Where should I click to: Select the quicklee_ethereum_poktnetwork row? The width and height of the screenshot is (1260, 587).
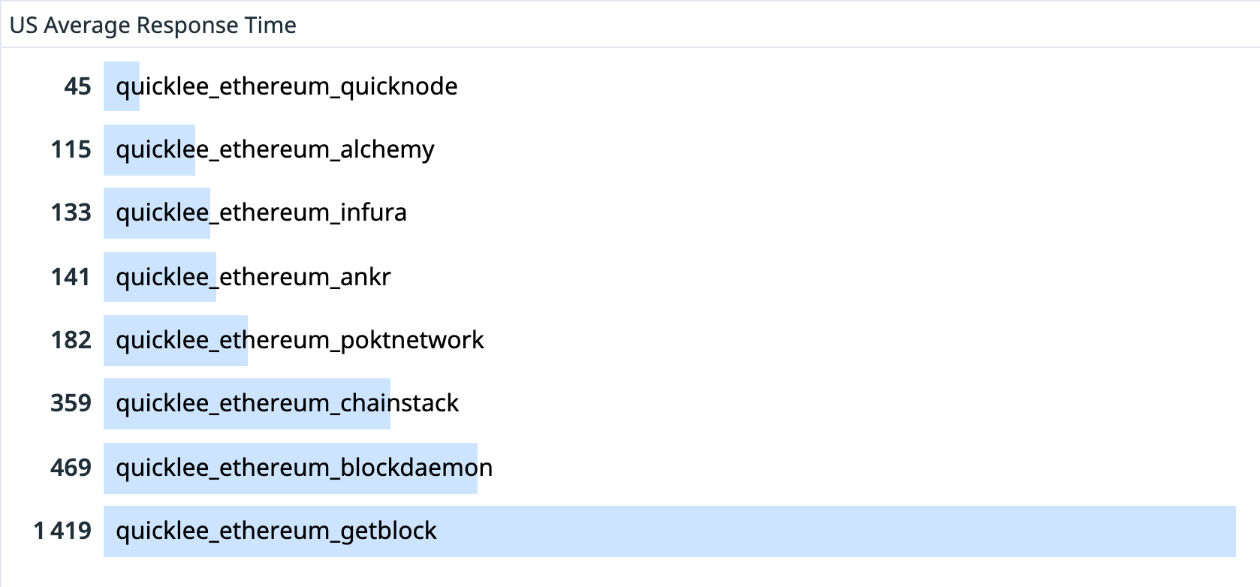tap(630, 340)
